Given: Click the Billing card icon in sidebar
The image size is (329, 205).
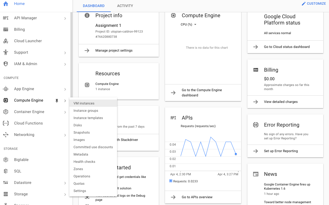Looking at the screenshot, I should click(x=5, y=29).
